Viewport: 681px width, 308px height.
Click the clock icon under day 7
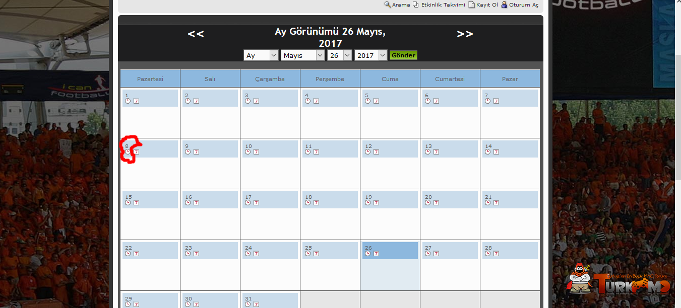(x=488, y=101)
